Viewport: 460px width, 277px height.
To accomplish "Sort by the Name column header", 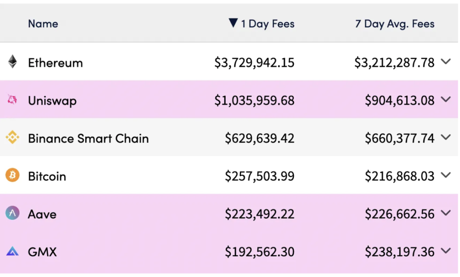I will [x=43, y=24].
